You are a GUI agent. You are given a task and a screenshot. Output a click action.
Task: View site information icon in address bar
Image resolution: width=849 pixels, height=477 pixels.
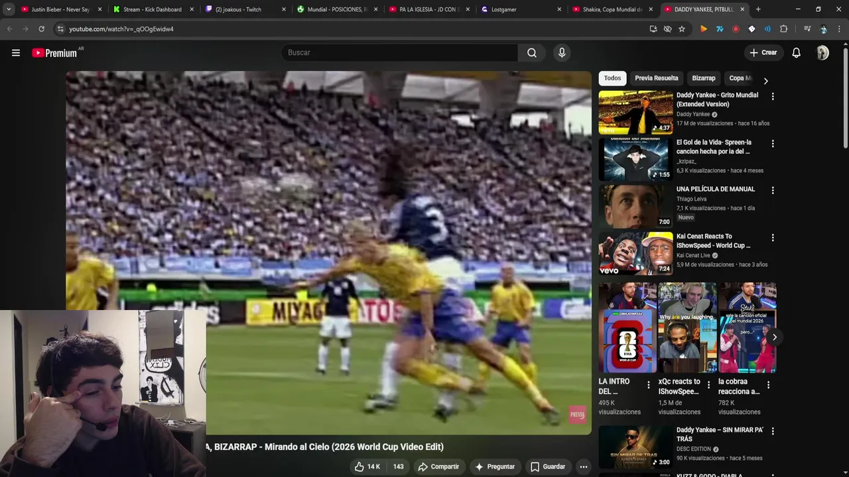click(60, 29)
